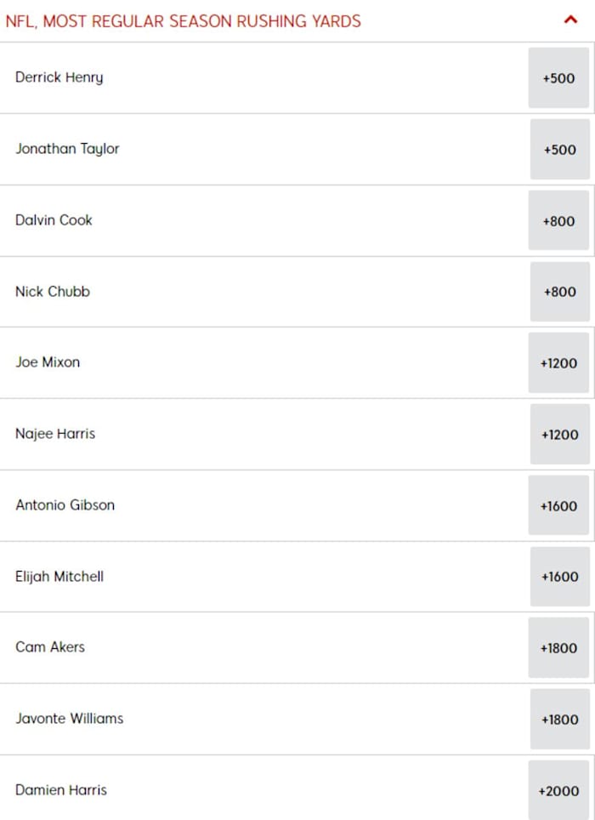Click the Joe Mixon player name
The height and width of the screenshot is (820, 595).
point(47,362)
